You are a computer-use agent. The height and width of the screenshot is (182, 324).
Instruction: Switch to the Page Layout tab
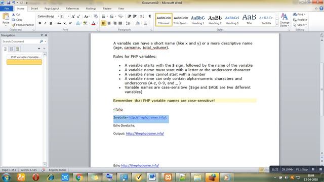(x=52, y=9)
